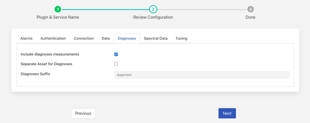Select the Plugin & Service Name step label
This screenshot has width=310, height=123.
coord(58,17)
